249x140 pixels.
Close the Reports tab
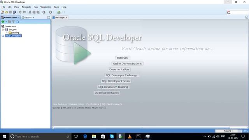[x=33, y=17]
